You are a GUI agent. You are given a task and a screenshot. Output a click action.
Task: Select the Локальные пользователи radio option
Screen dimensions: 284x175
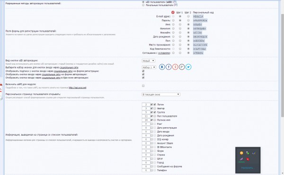click(143, 5)
